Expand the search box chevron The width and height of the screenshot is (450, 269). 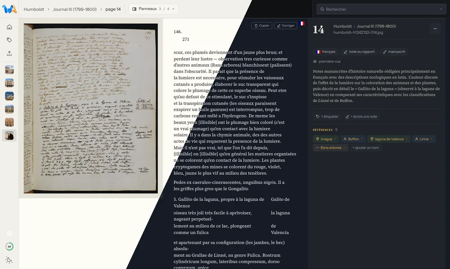coord(441,9)
